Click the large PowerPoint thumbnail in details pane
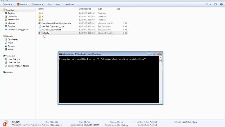Screen dimensions: 225x127 tap(6, 124)
